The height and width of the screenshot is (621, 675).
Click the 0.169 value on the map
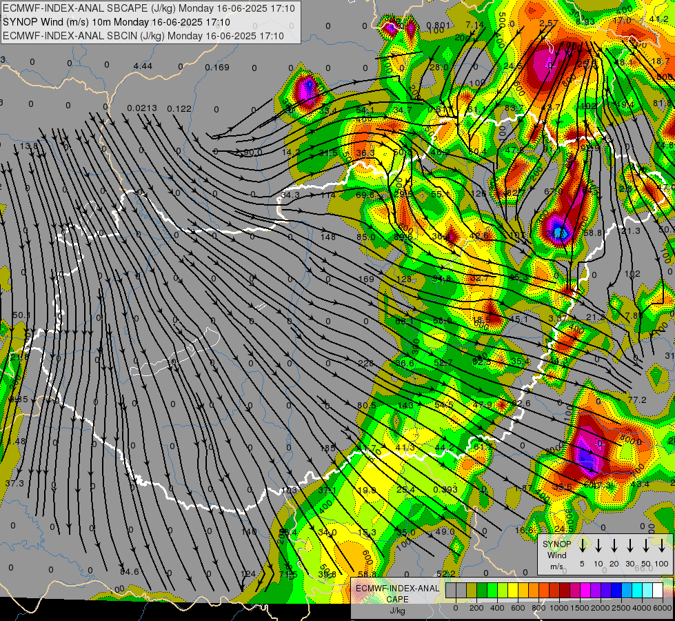(x=217, y=67)
